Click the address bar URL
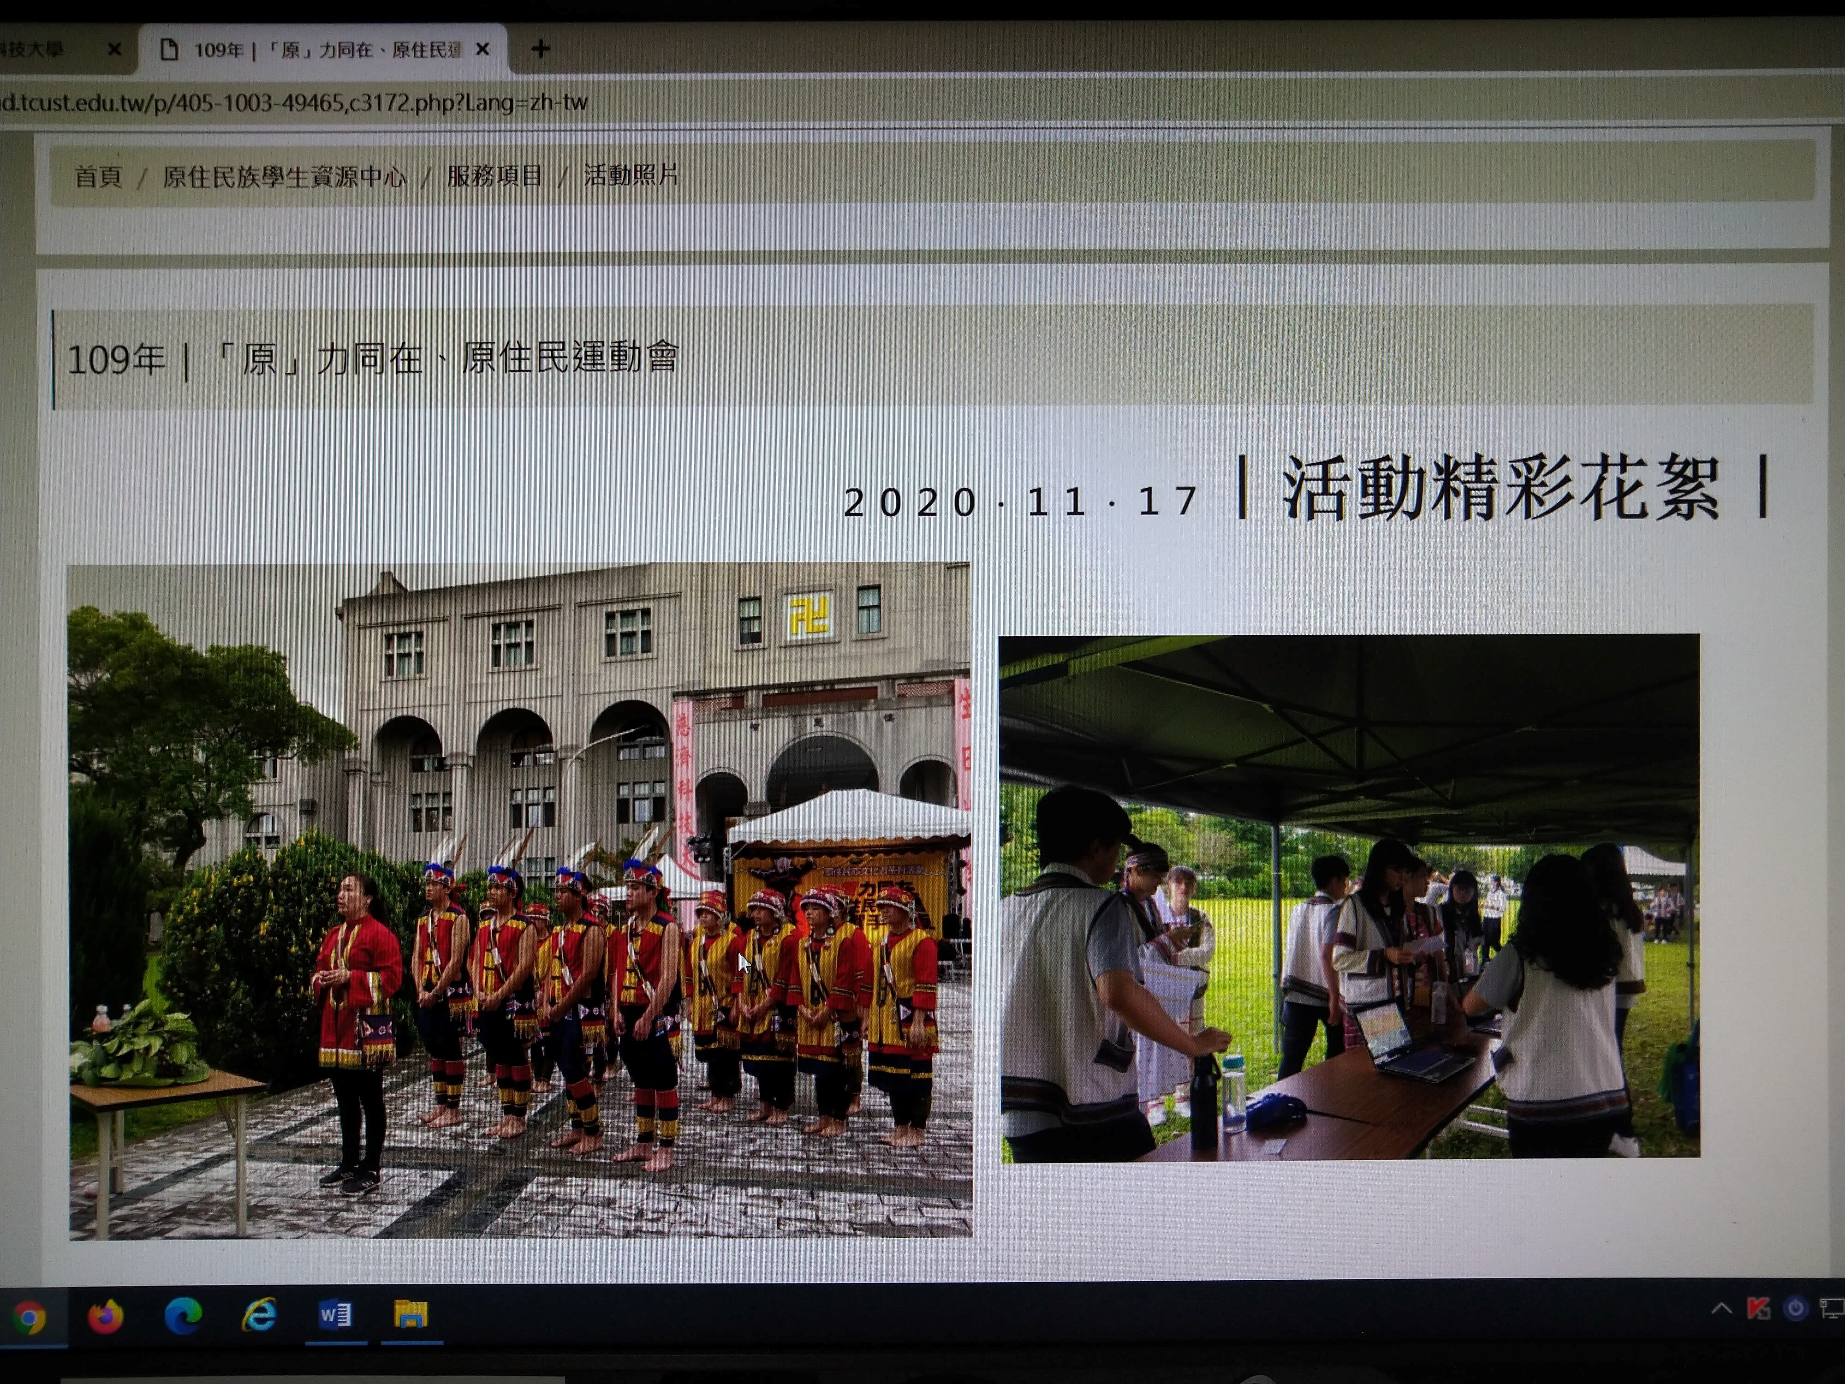 tap(294, 103)
